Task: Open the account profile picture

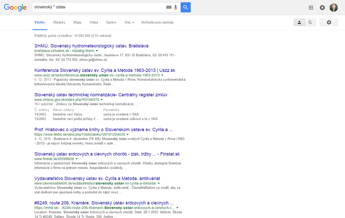Action: tap(333, 8)
